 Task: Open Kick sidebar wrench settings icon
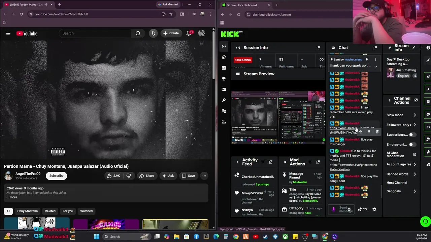tap(224, 100)
